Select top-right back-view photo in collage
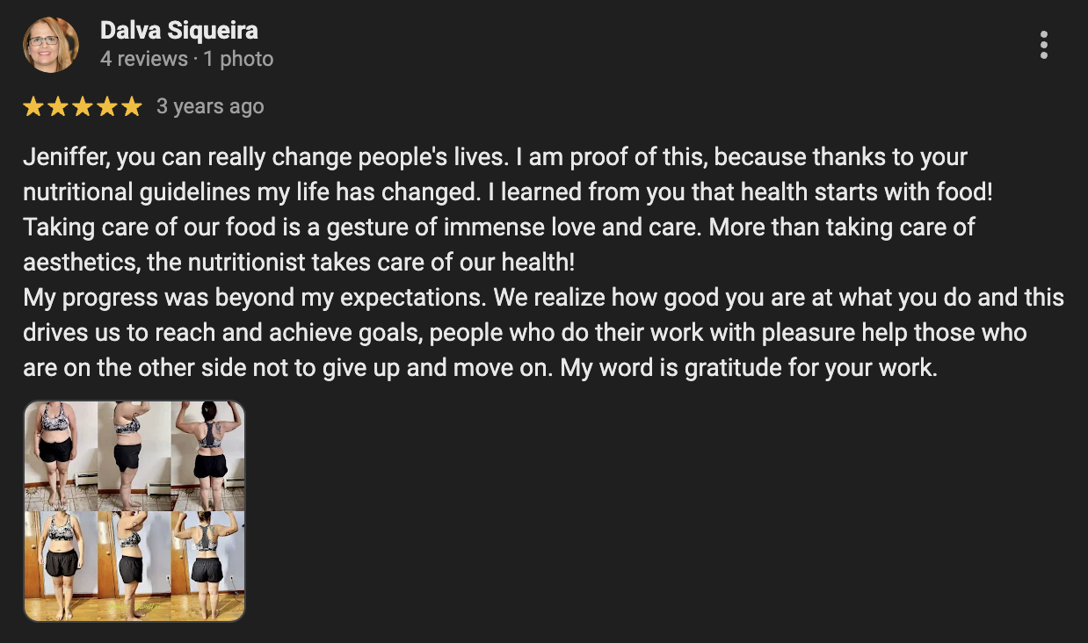 pyautogui.click(x=208, y=455)
